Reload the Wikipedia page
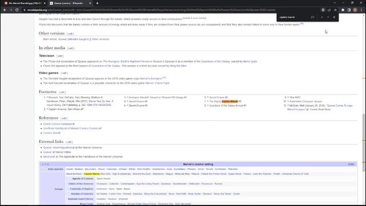 pyautogui.click(x=17, y=10)
